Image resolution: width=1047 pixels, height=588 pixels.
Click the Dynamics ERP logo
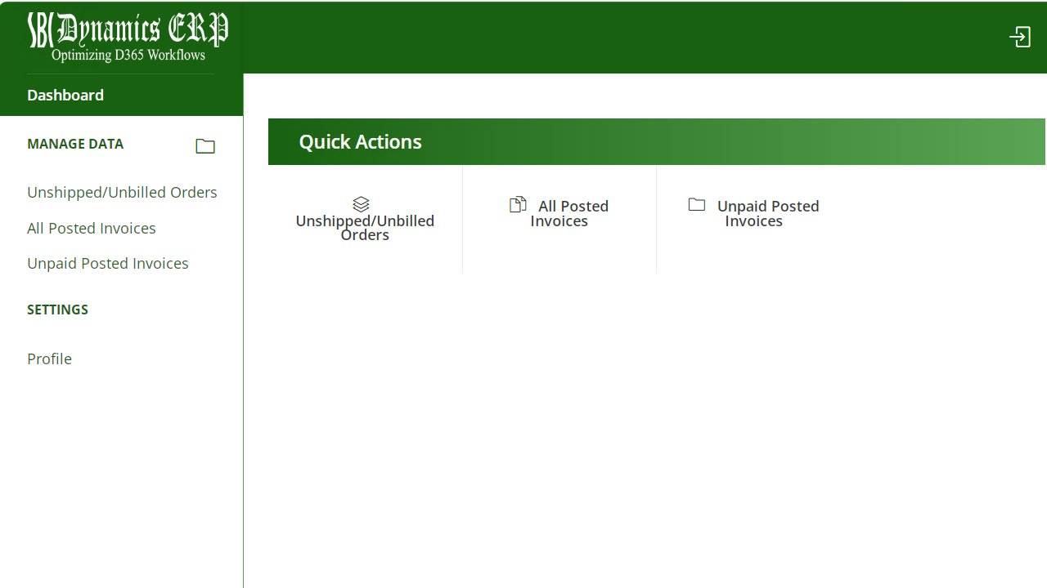pos(127,29)
